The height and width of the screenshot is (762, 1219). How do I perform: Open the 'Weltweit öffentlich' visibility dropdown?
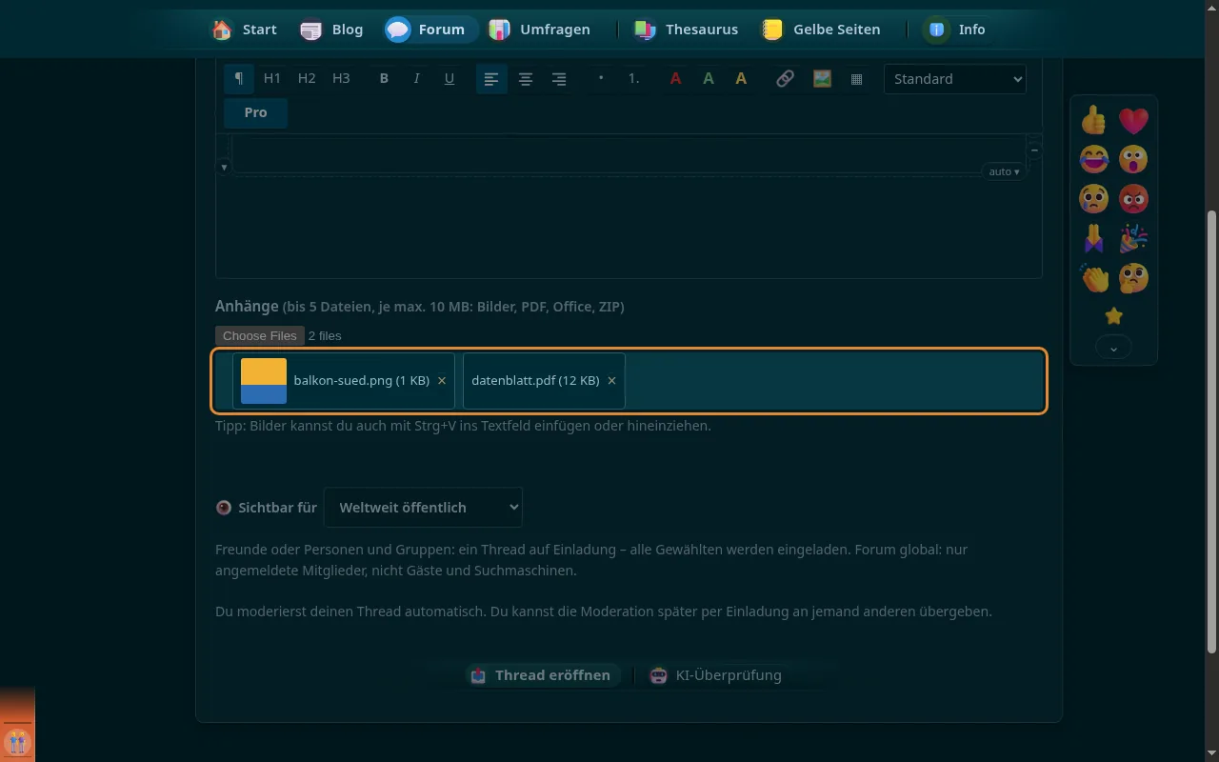coord(423,508)
